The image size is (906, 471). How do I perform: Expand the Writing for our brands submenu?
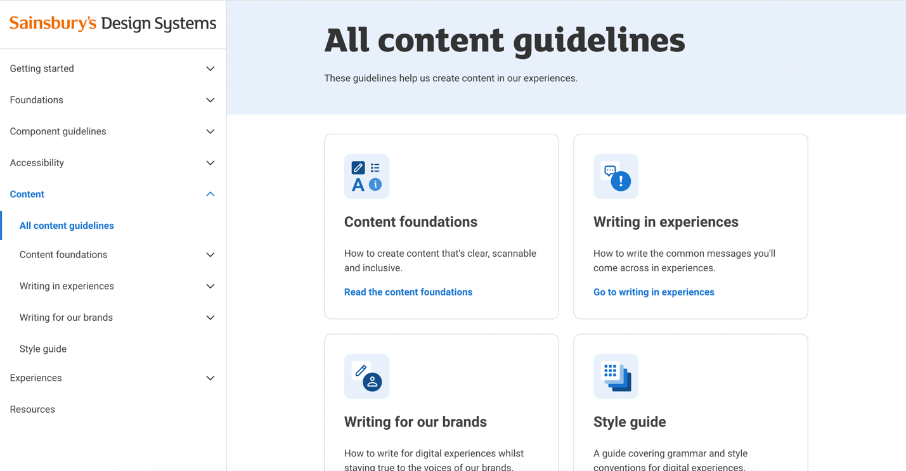(x=210, y=317)
